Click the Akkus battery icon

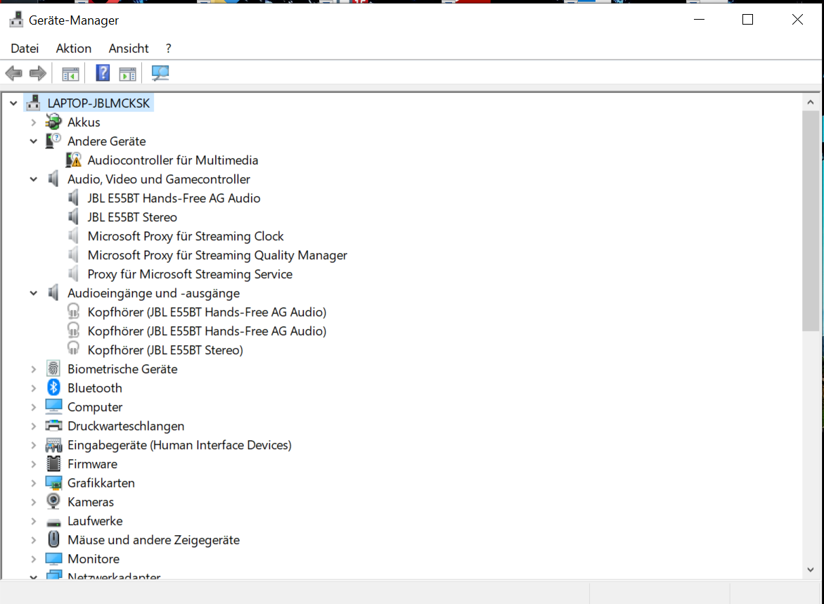[x=53, y=122]
